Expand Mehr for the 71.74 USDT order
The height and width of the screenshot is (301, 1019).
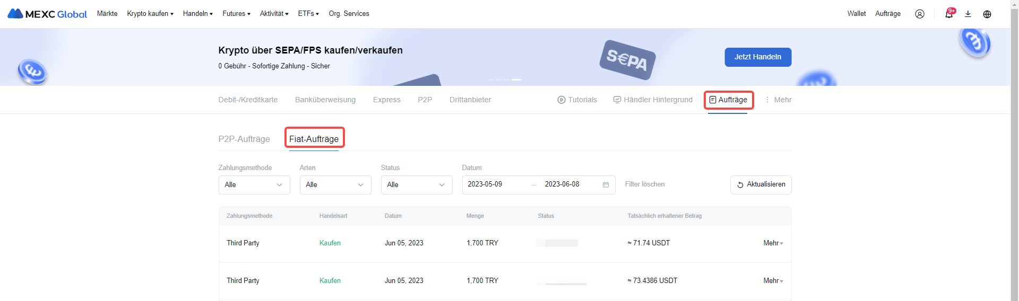pos(773,243)
